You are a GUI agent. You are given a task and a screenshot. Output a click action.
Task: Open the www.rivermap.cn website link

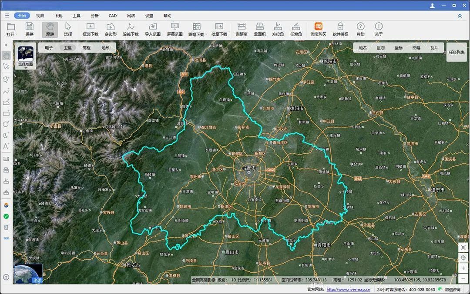(348, 290)
